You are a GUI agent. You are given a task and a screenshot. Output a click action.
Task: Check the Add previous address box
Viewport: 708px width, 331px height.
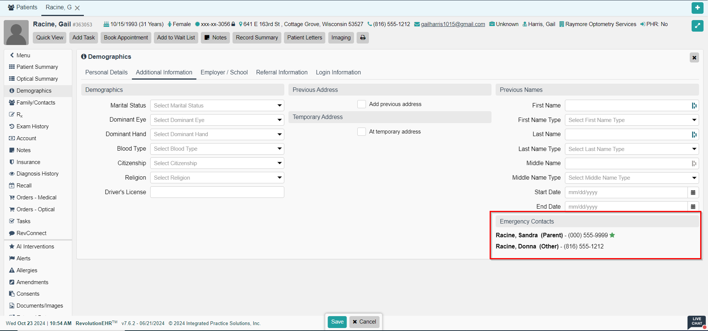click(361, 104)
